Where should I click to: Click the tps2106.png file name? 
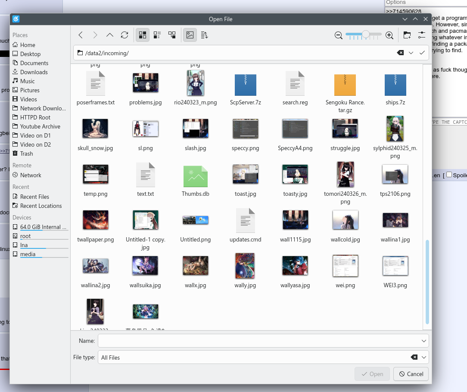coord(395,194)
